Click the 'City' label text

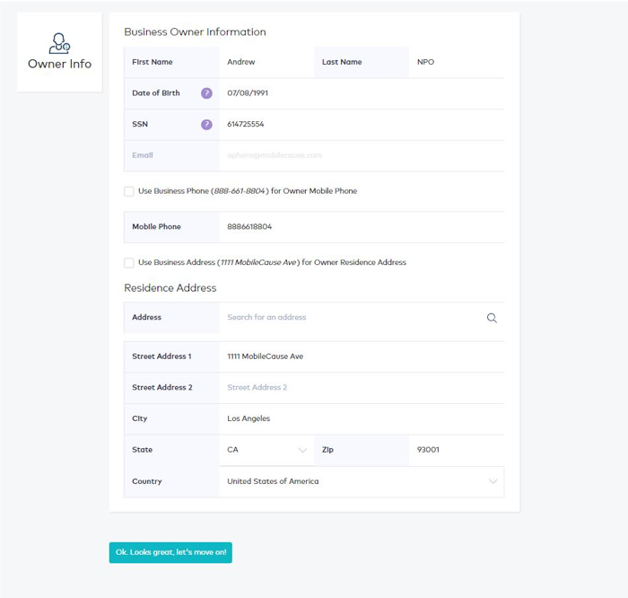click(x=140, y=418)
